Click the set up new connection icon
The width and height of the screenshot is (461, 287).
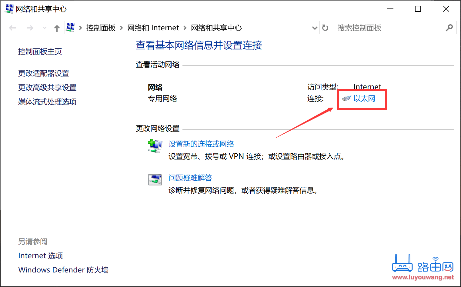(155, 145)
